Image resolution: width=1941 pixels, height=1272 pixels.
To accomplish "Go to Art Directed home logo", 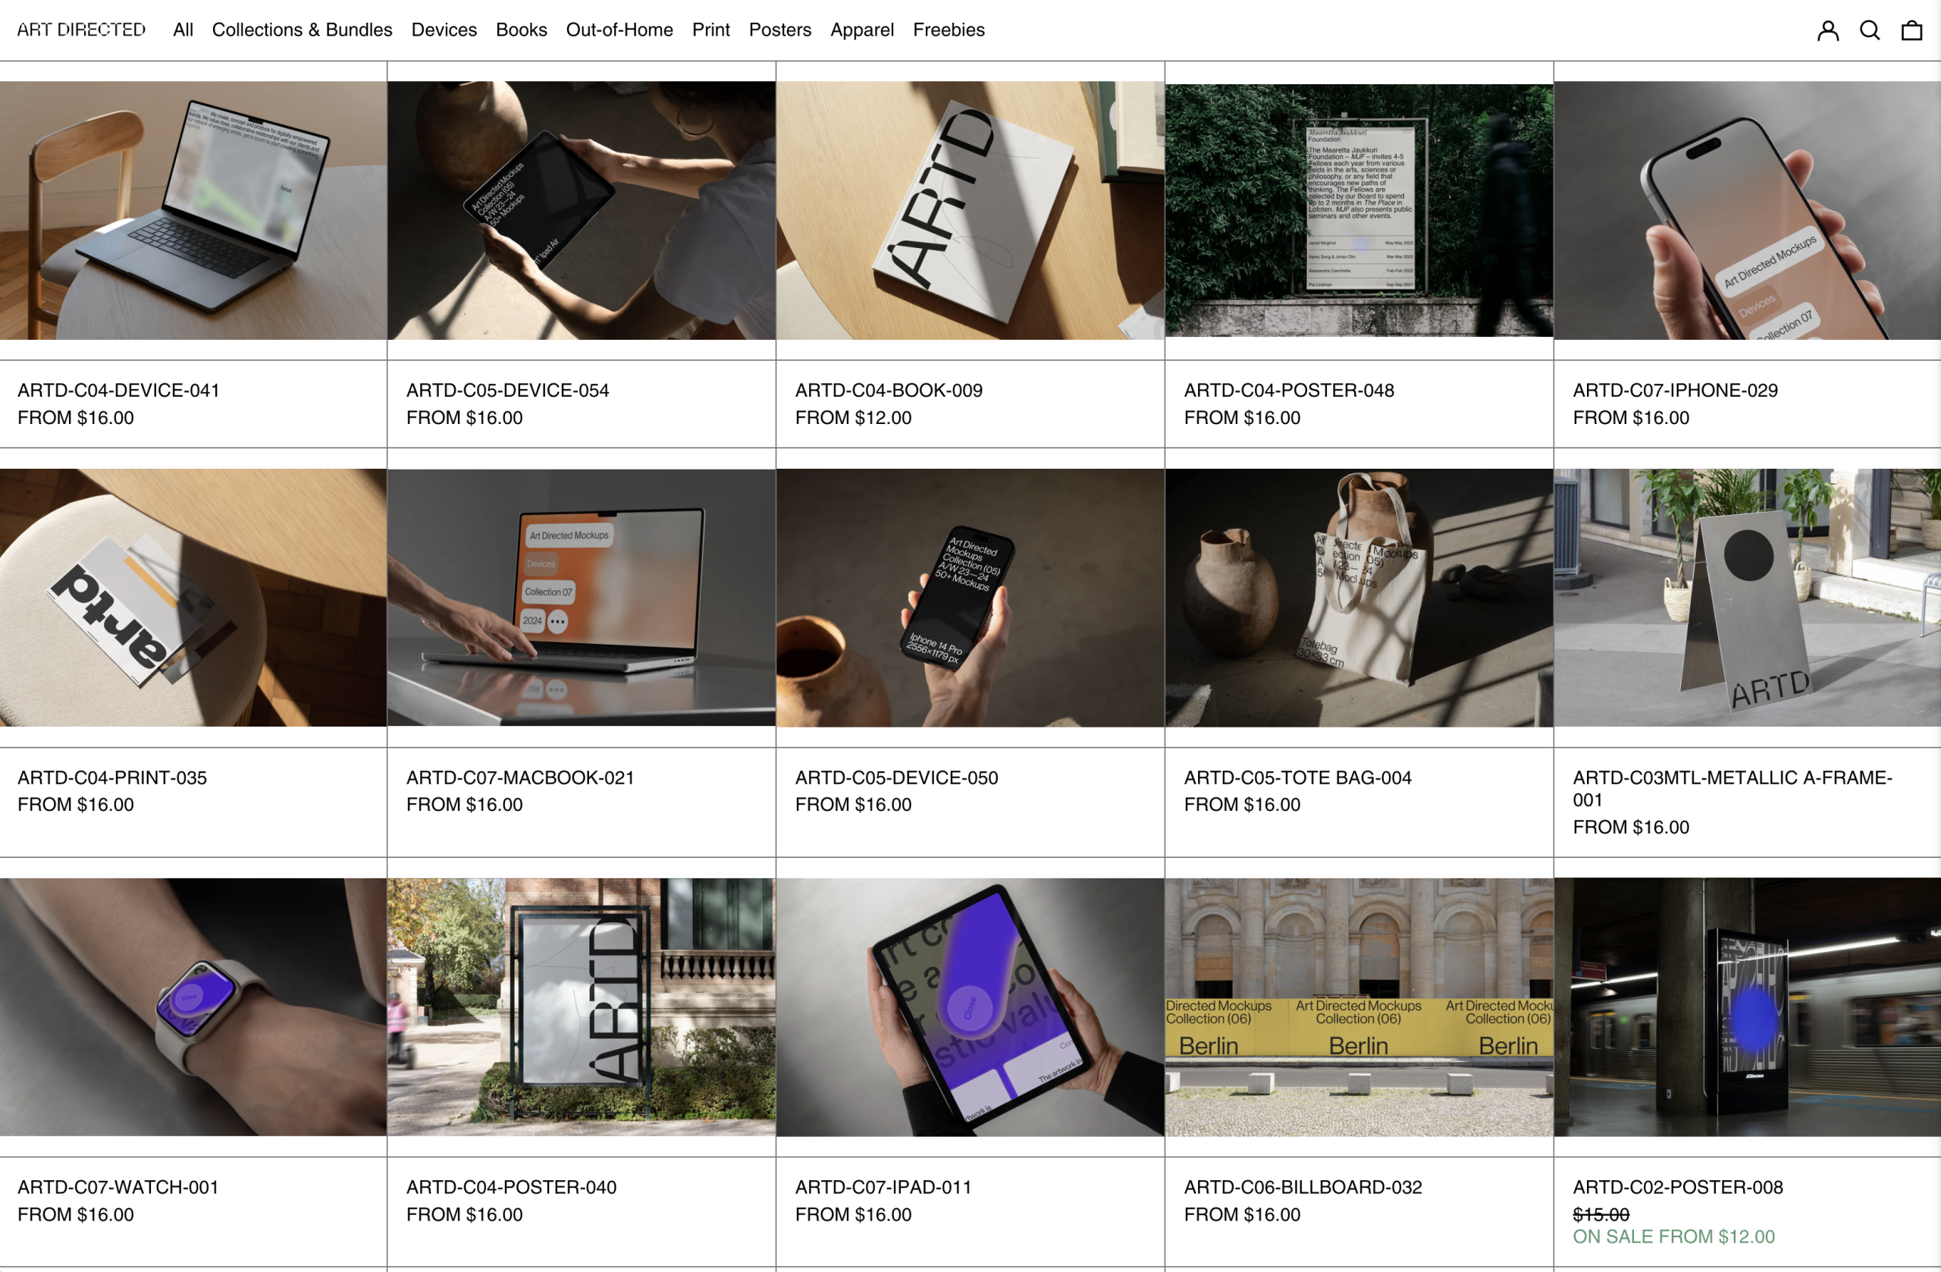I will tap(82, 30).
